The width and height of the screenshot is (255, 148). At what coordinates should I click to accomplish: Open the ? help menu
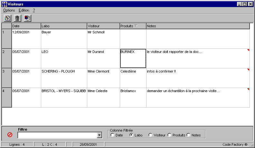pyautogui.click(x=34, y=10)
